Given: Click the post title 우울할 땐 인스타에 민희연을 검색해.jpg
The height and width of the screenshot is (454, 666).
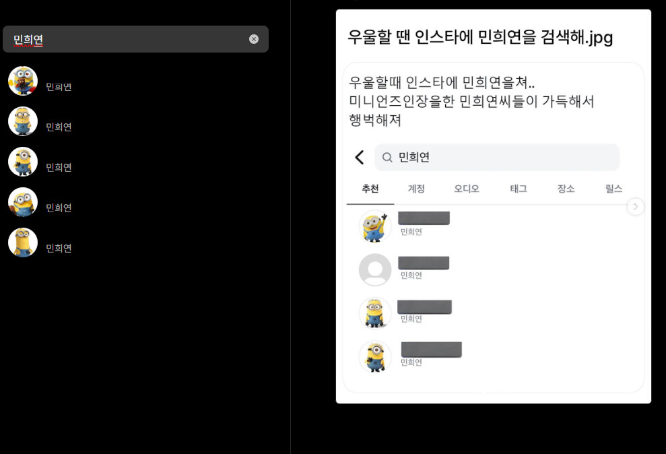Looking at the screenshot, I should (x=480, y=37).
